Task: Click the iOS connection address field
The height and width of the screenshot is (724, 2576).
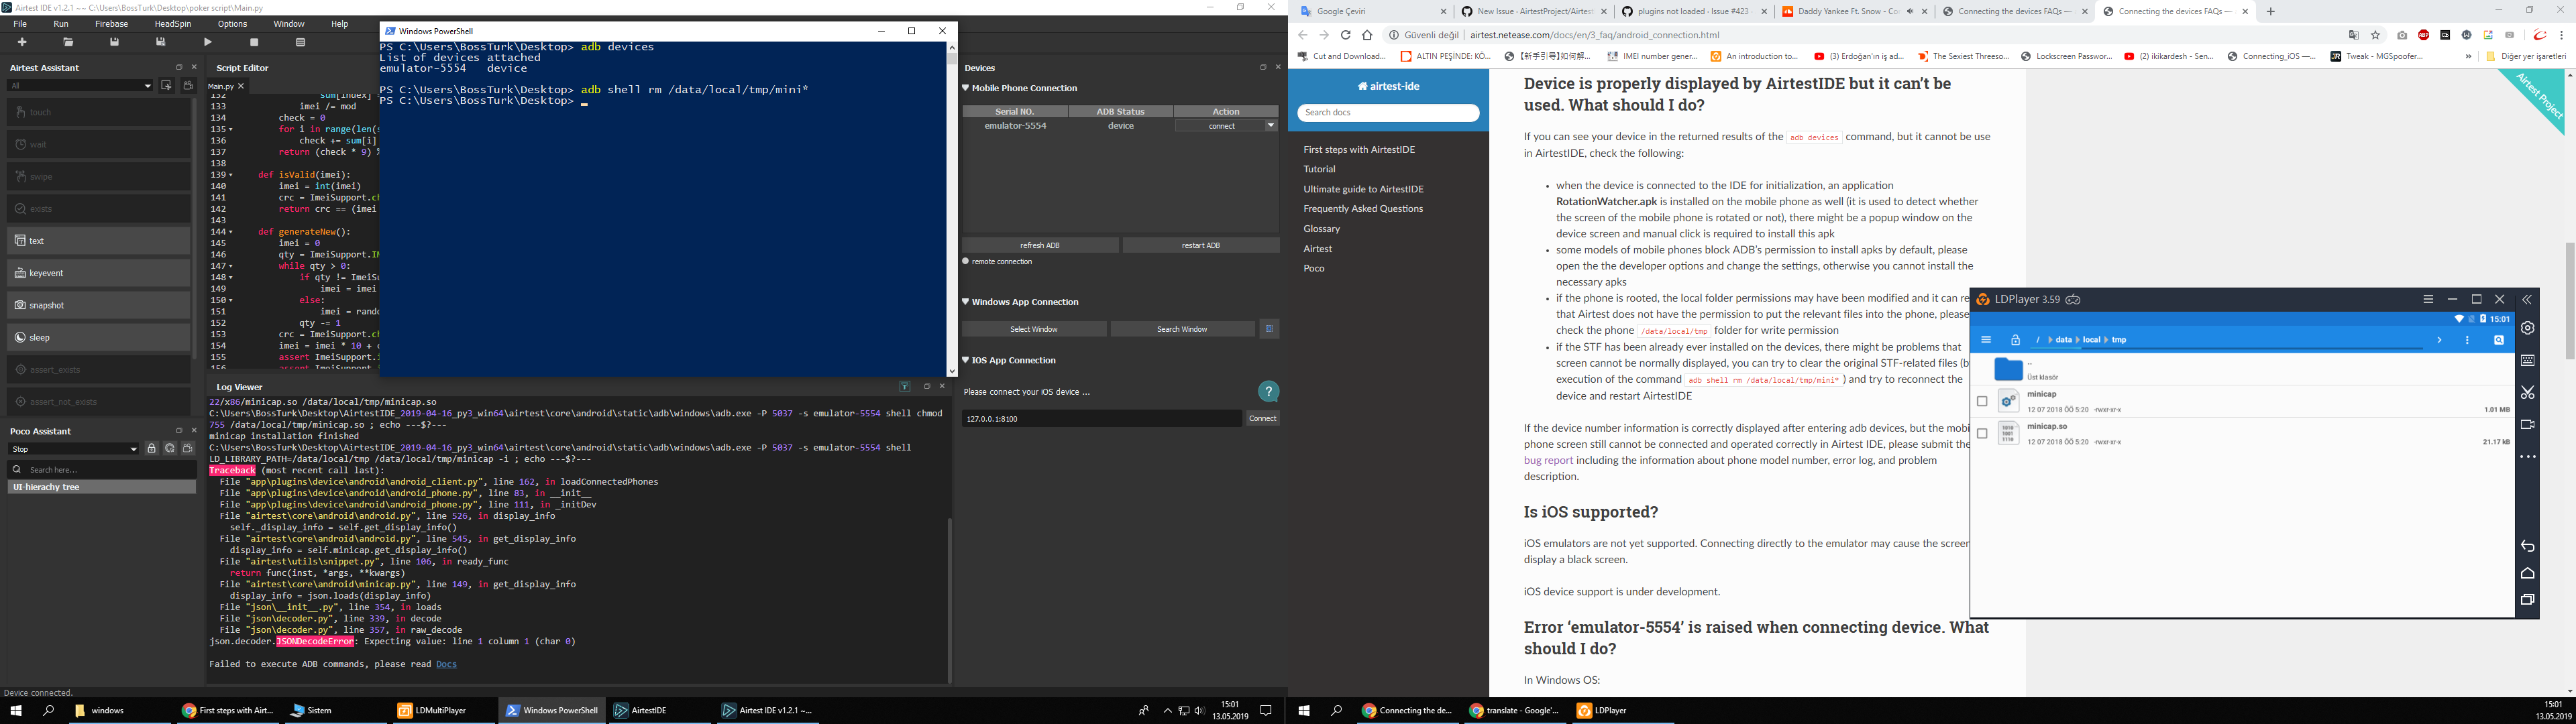Action: [x=1100, y=418]
